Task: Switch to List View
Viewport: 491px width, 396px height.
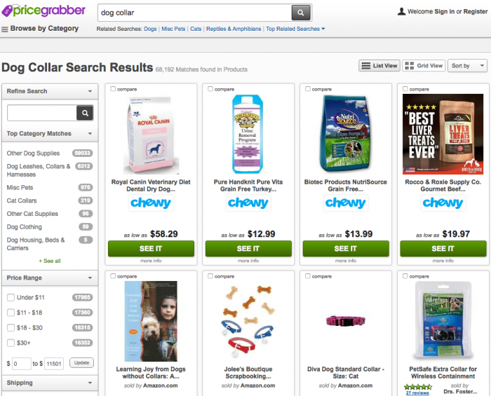Action: (x=379, y=66)
